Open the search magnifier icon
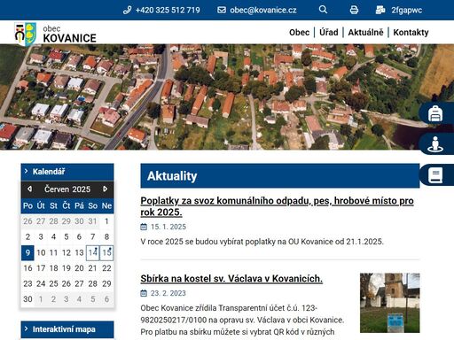The width and height of the screenshot is (454, 340). tap(323, 10)
